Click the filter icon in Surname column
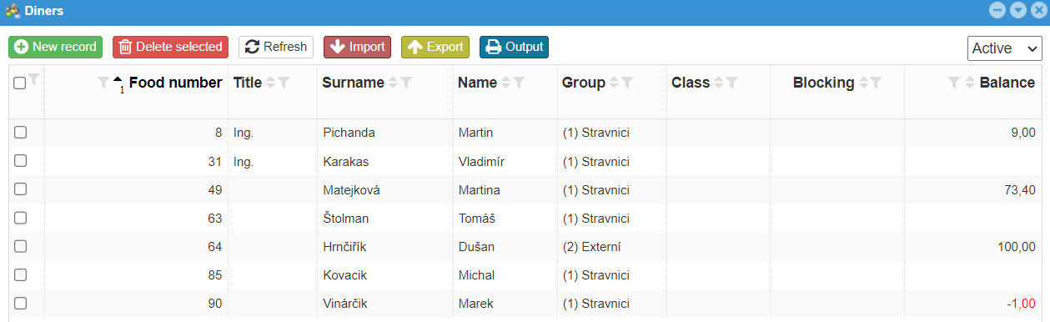The width and height of the screenshot is (1050, 322). point(406,83)
